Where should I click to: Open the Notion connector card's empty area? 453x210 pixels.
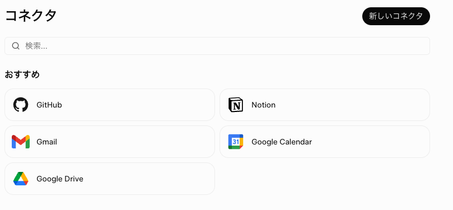[x=352, y=105]
